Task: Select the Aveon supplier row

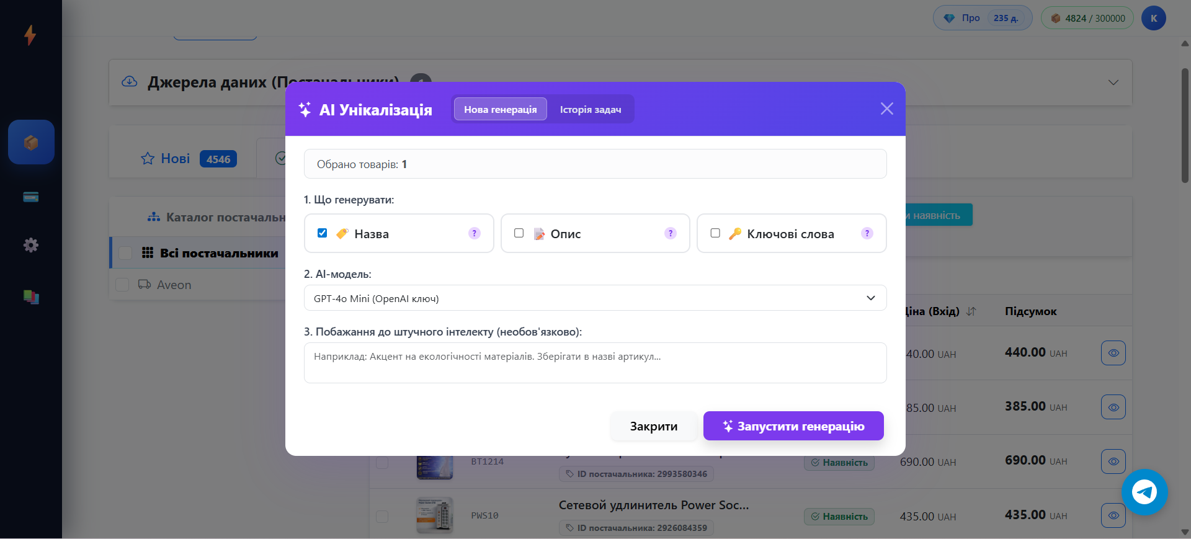Action: click(x=198, y=285)
